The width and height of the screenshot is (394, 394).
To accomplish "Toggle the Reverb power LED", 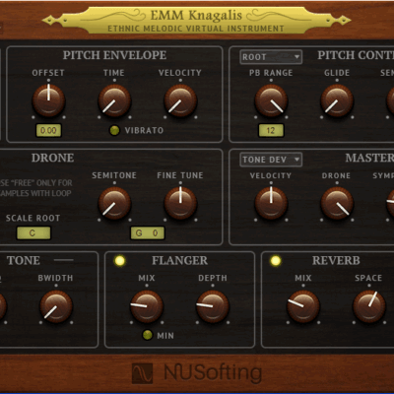I will click(276, 261).
